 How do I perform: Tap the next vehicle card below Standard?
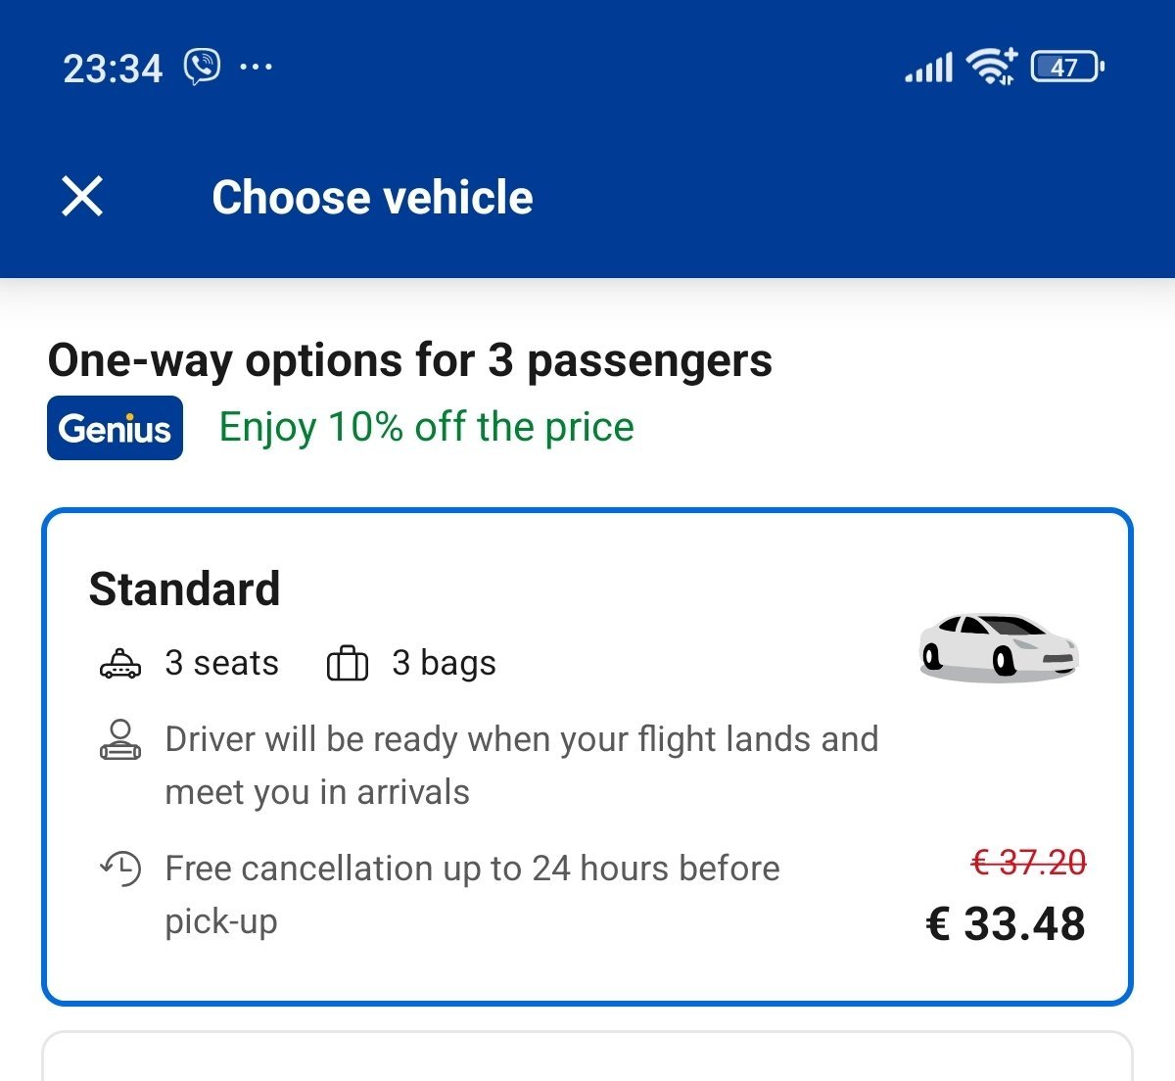point(587,1057)
